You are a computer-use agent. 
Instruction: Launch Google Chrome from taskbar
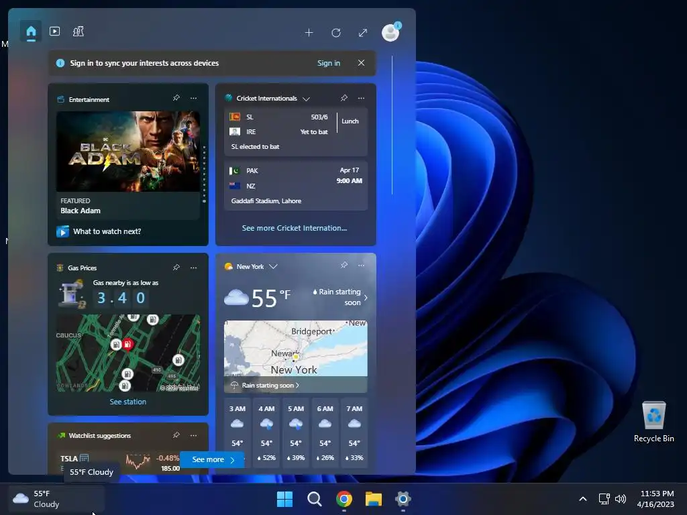pos(344,499)
